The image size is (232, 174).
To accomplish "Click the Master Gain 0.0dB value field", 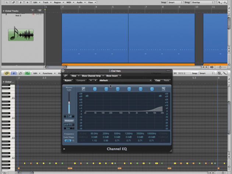I will click(69, 116).
